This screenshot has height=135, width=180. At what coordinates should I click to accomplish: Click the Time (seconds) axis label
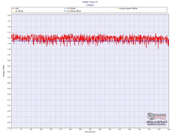pos(90,132)
